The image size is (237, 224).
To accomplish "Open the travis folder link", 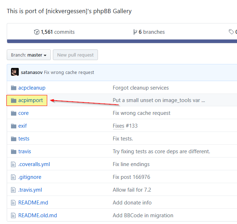I will [24, 151].
